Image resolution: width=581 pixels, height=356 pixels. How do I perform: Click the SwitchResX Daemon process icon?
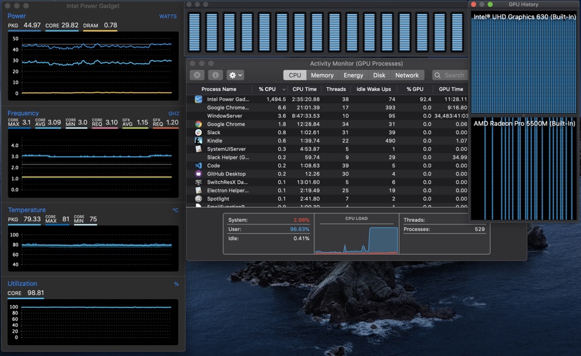199,182
